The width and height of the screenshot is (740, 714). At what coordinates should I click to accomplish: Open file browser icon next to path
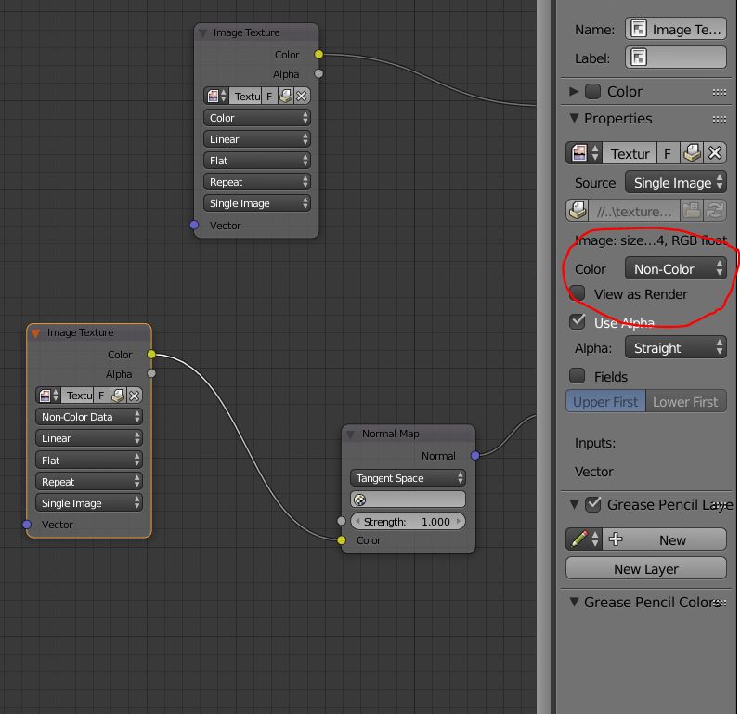pyautogui.click(x=692, y=211)
